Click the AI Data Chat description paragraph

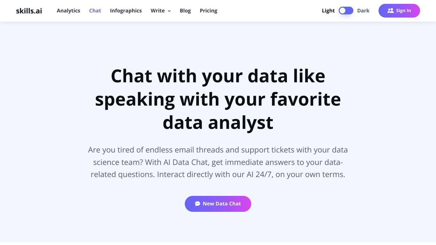[x=218, y=162]
